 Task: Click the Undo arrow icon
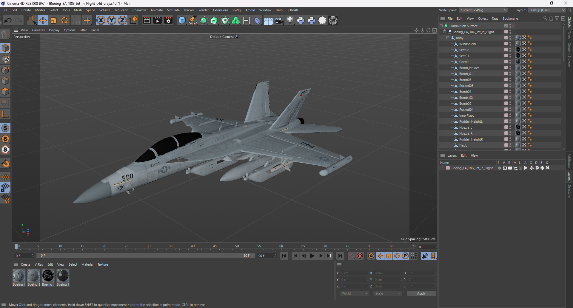point(8,20)
